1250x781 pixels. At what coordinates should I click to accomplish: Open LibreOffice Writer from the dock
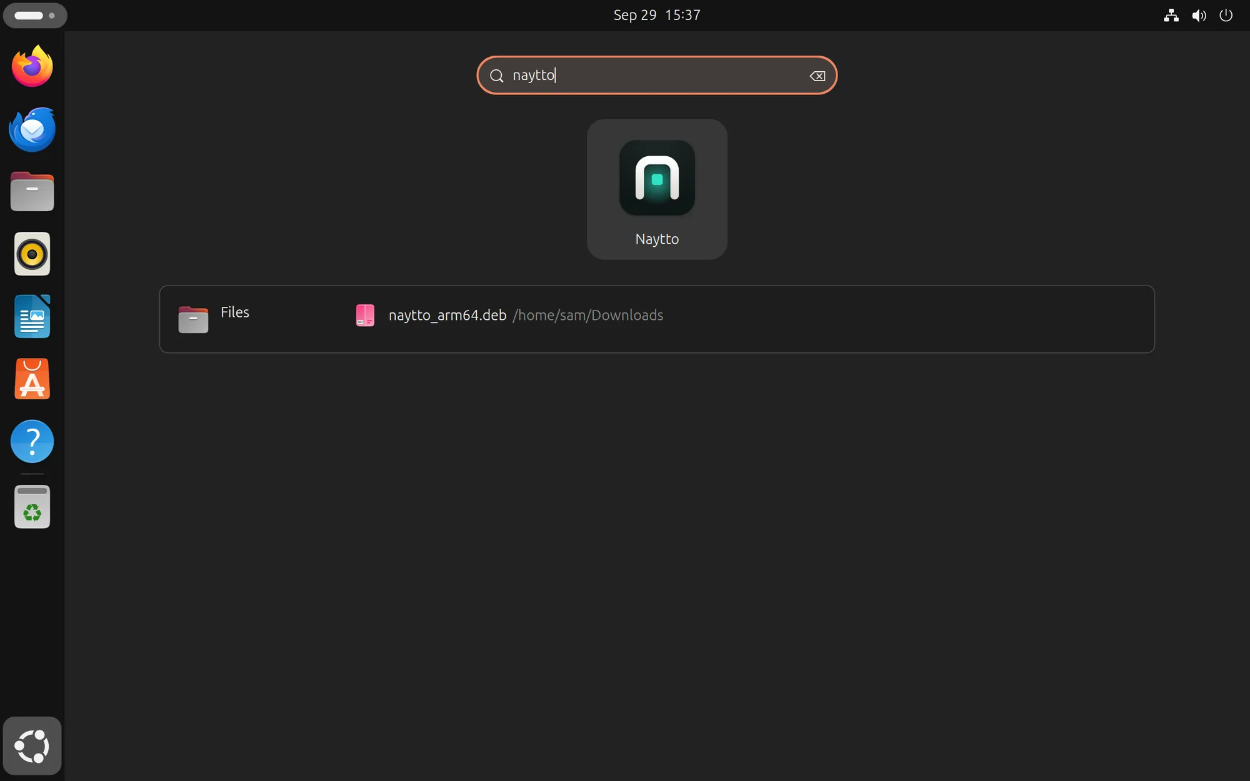[x=32, y=317]
